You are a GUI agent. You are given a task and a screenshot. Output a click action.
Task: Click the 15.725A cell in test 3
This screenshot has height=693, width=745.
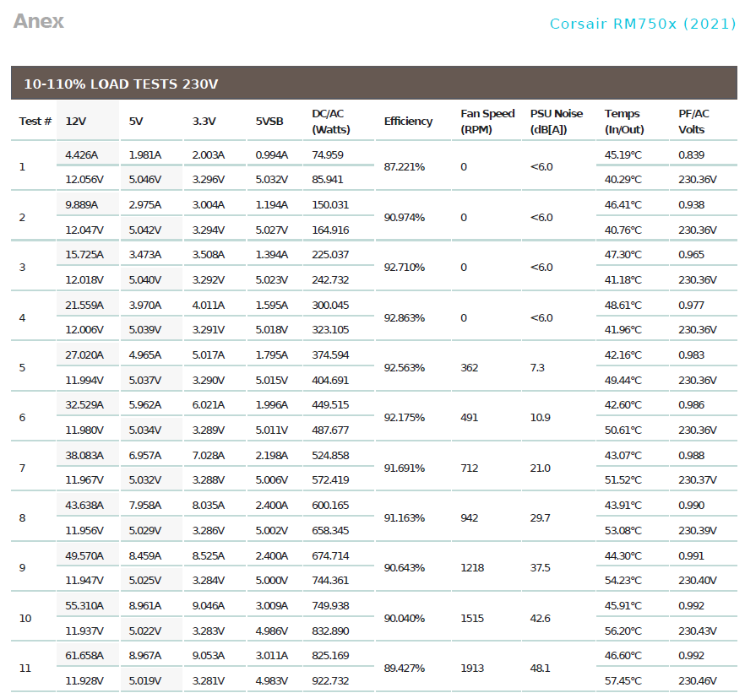click(84, 255)
